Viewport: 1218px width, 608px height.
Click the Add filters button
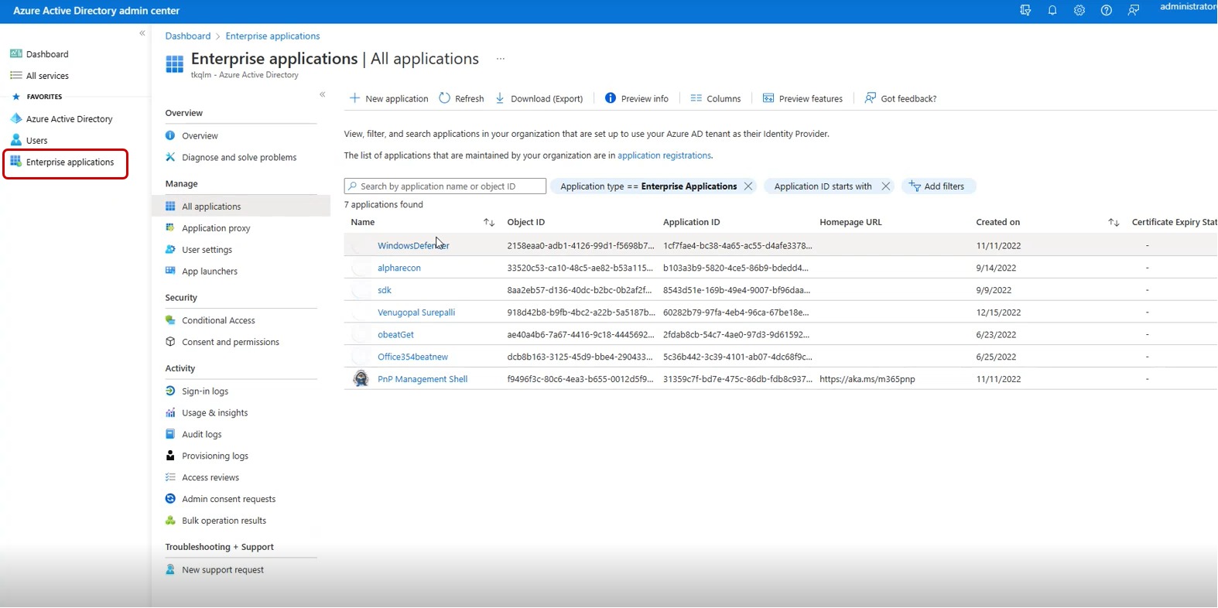coord(938,186)
